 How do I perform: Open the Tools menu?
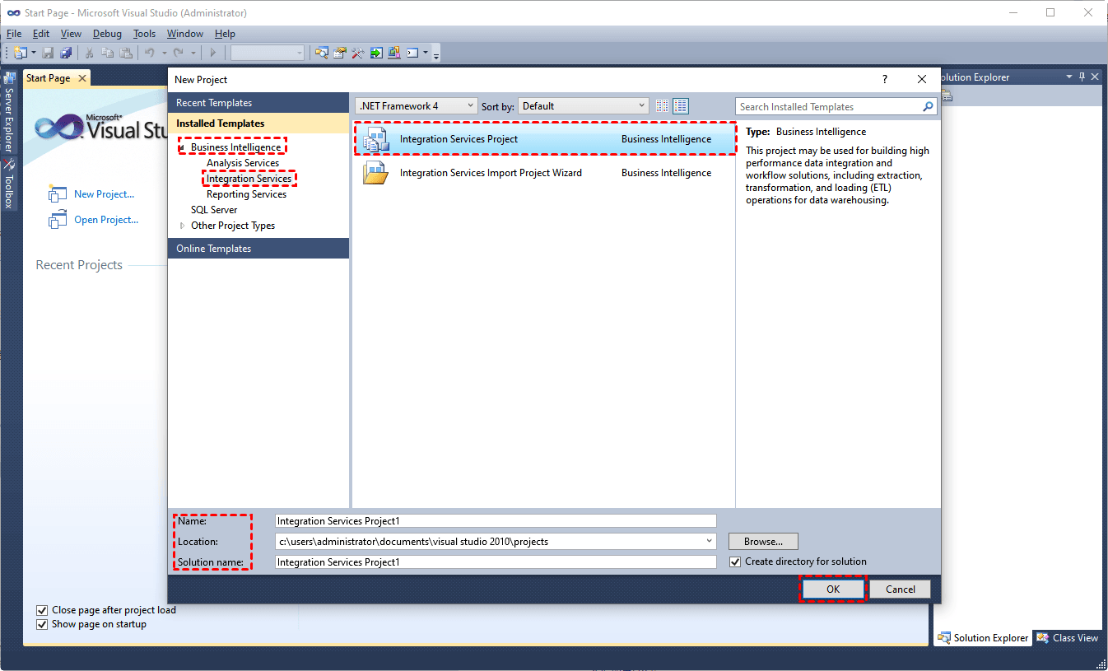144,34
